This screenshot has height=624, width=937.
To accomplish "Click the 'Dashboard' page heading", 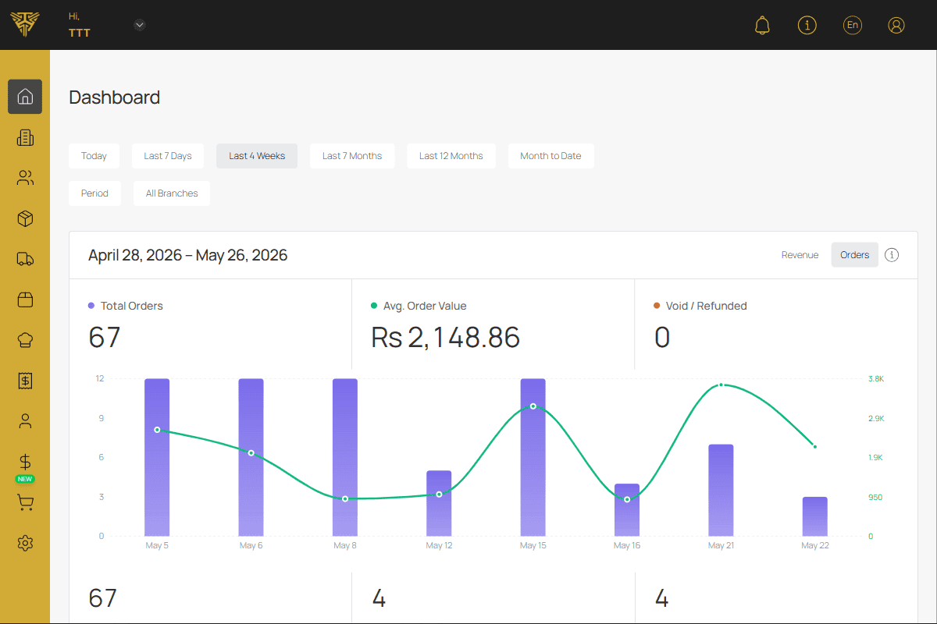I will pyautogui.click(x=115, y=97).
